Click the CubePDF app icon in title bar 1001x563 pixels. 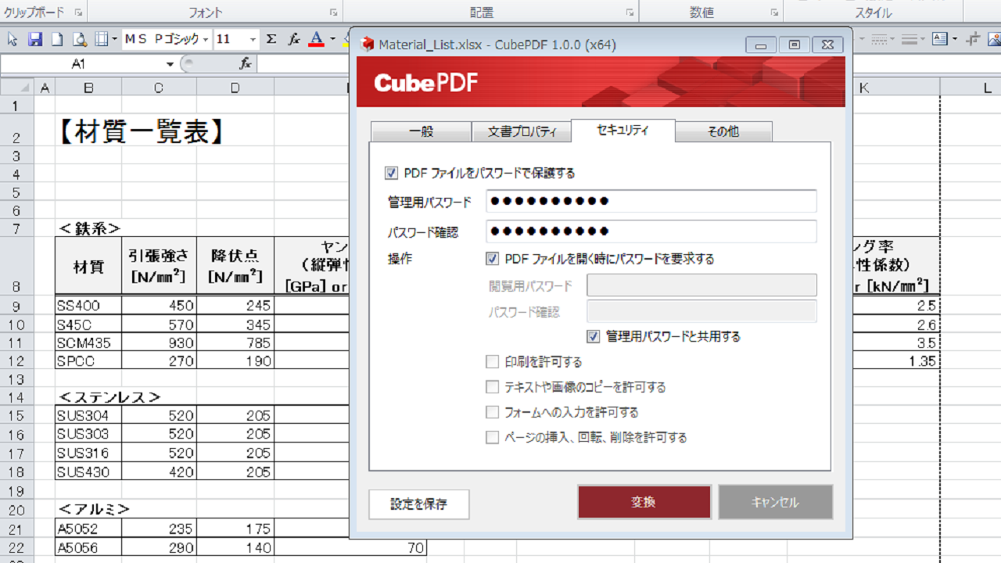(367, 45)
